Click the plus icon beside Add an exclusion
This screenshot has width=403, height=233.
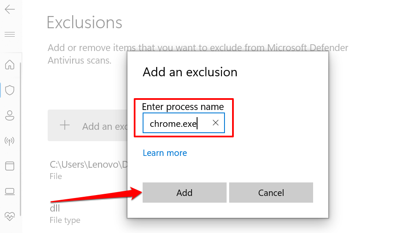[65, 125]
